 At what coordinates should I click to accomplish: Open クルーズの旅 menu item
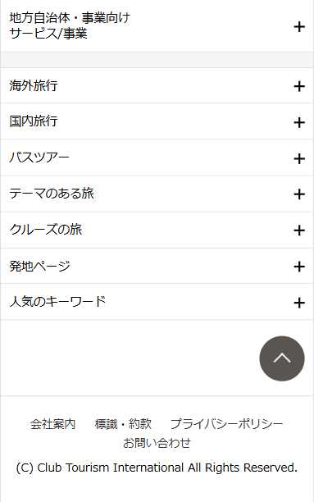pos(45,230)
